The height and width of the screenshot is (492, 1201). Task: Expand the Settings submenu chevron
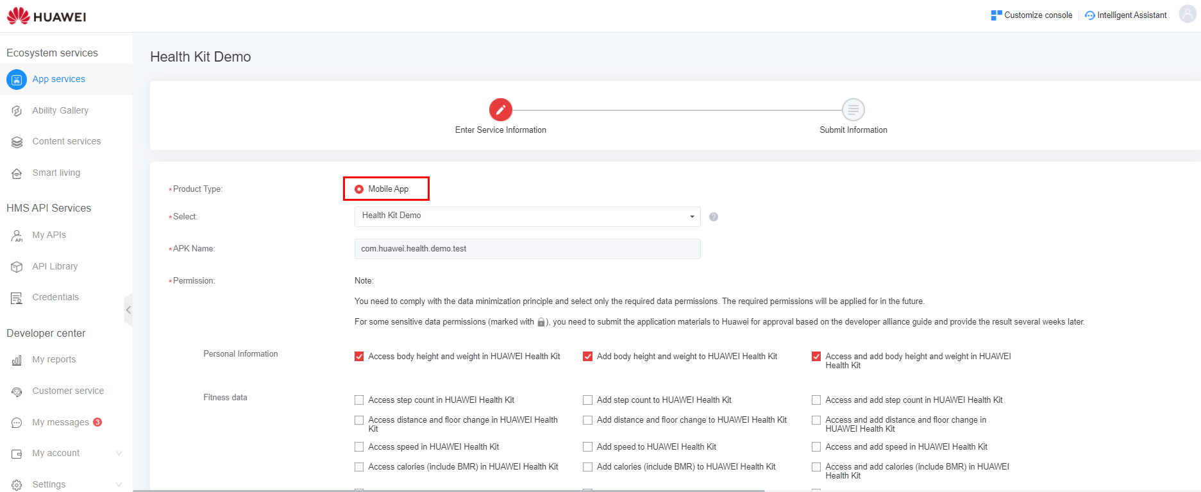119,485
